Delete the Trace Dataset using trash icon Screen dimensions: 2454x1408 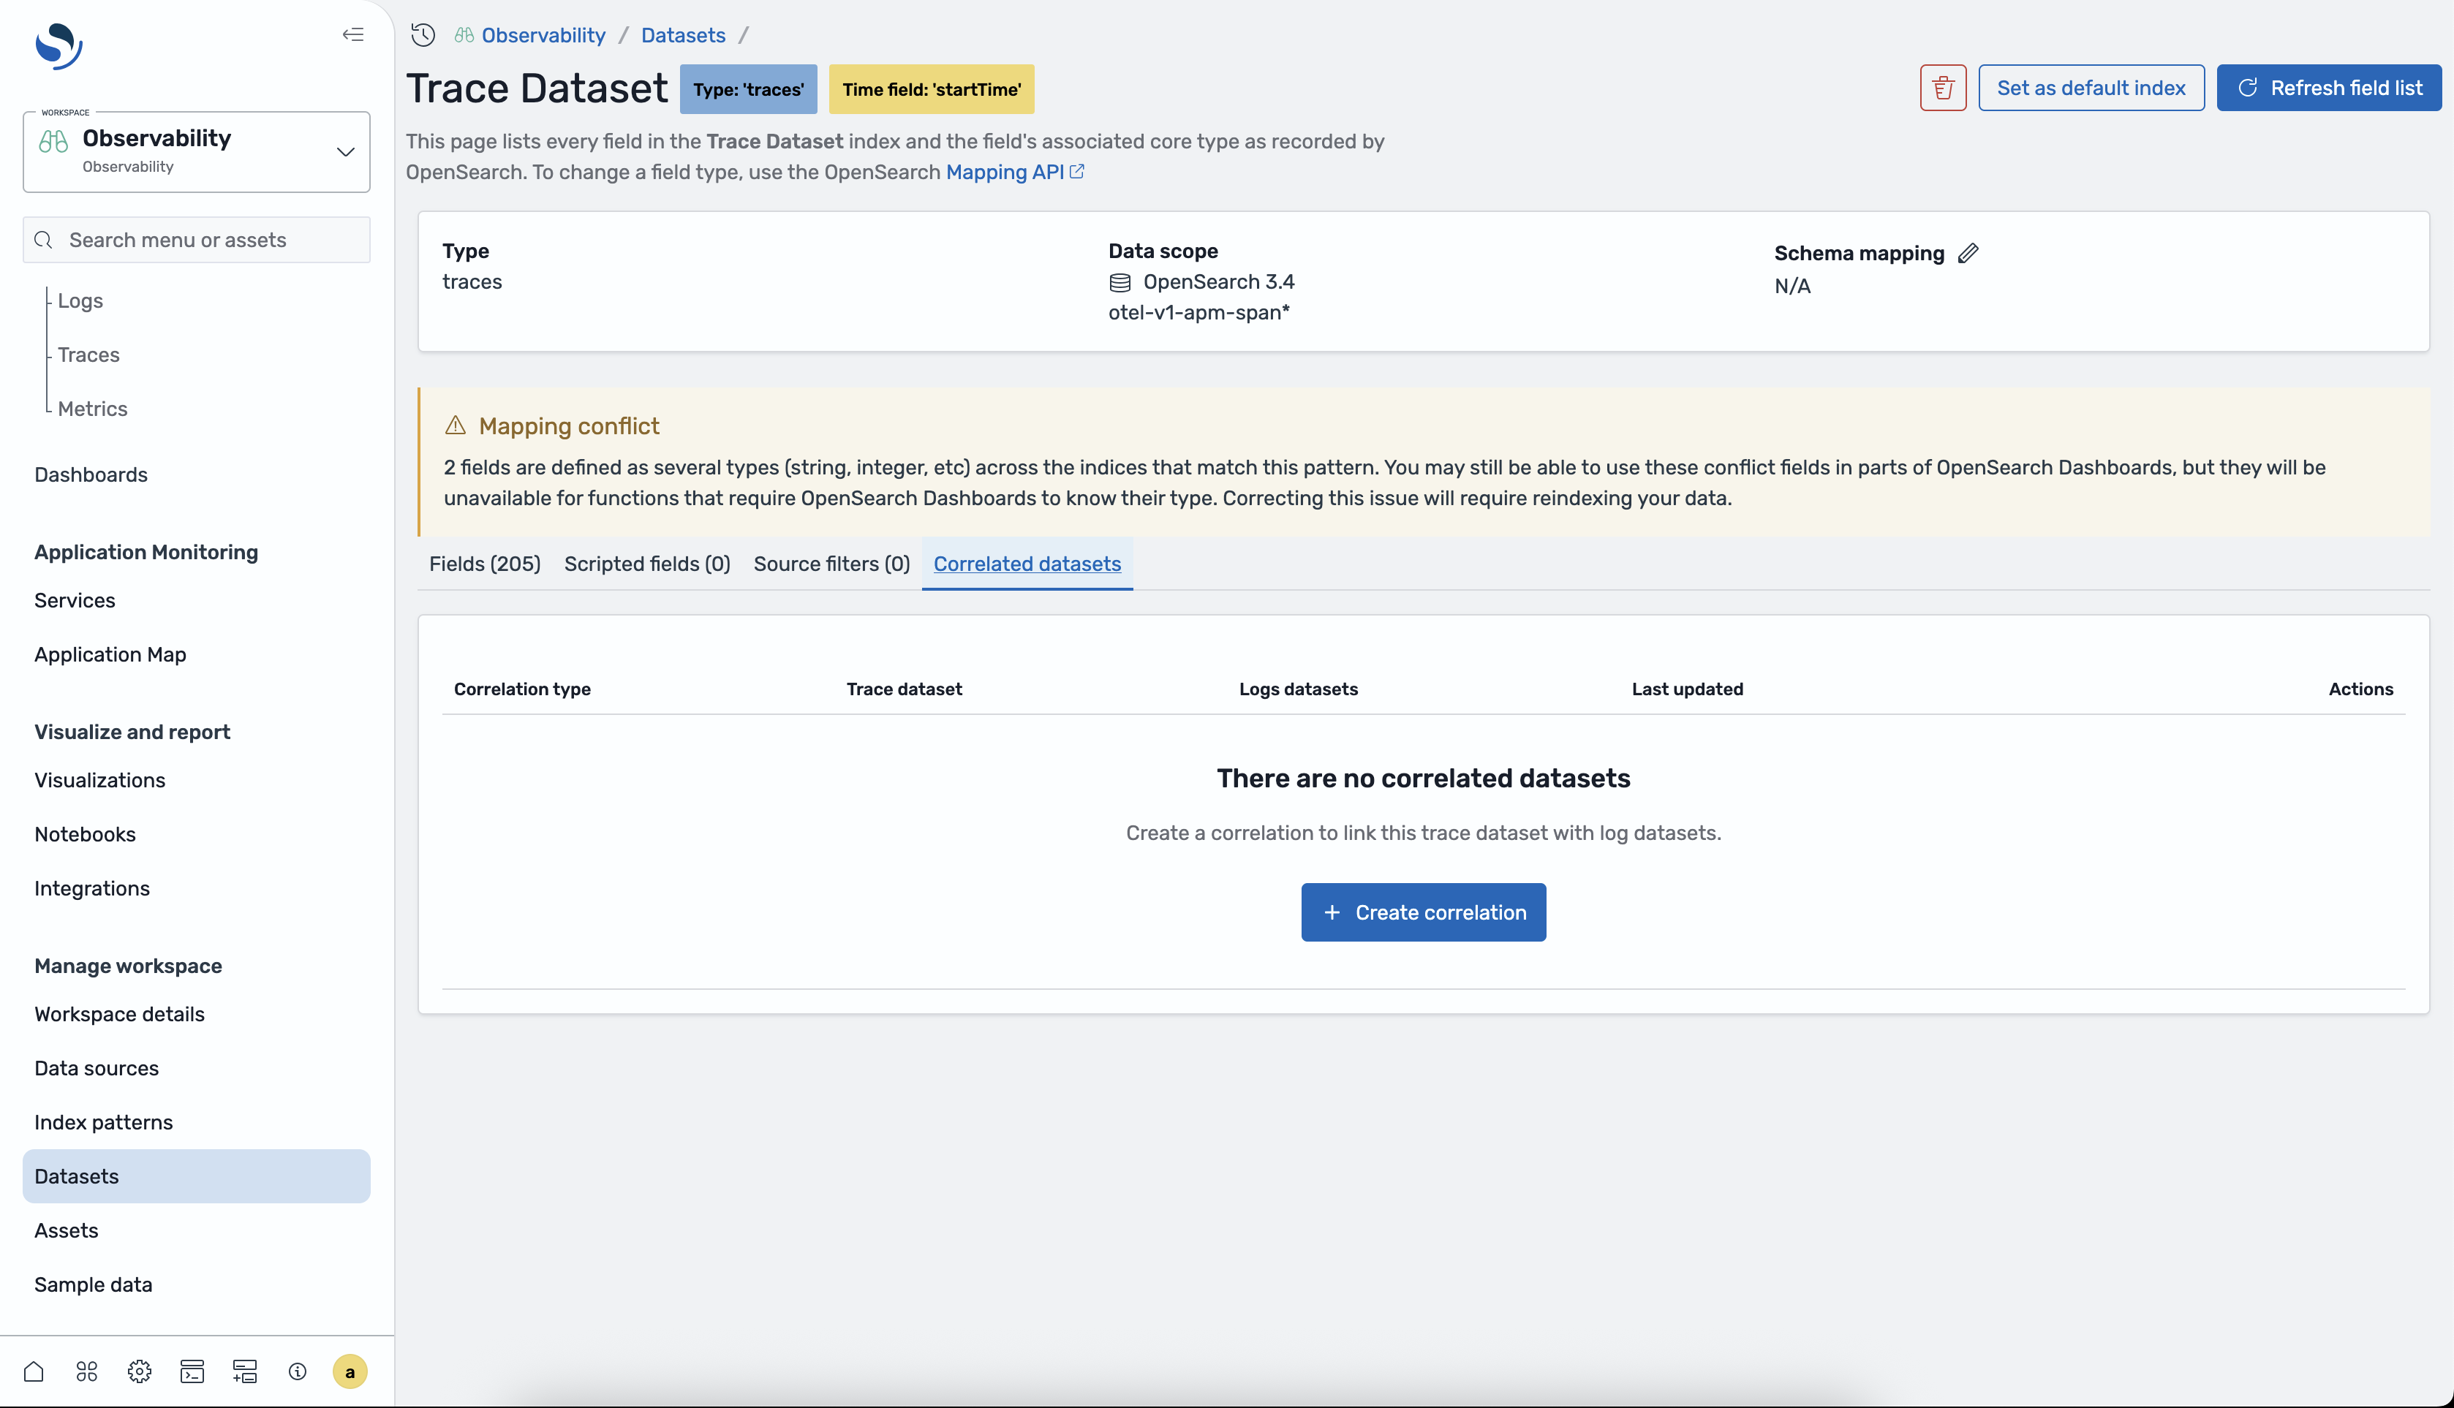tap(1942, 88)
